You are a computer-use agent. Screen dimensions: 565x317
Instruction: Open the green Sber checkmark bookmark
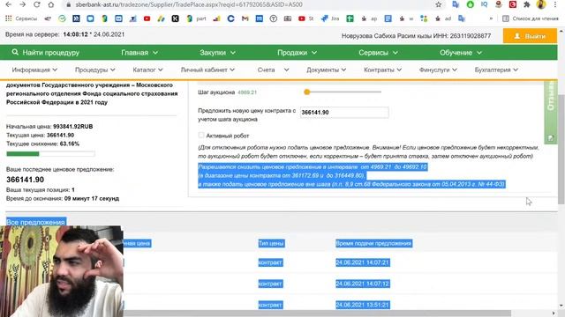(x=62, y=18)
